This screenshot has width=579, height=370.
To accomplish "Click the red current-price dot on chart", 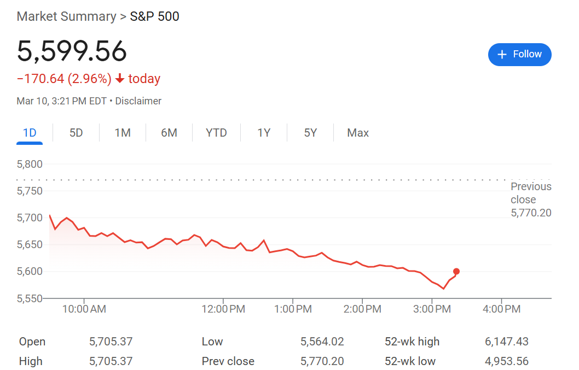I will click(x=456, y=272).
